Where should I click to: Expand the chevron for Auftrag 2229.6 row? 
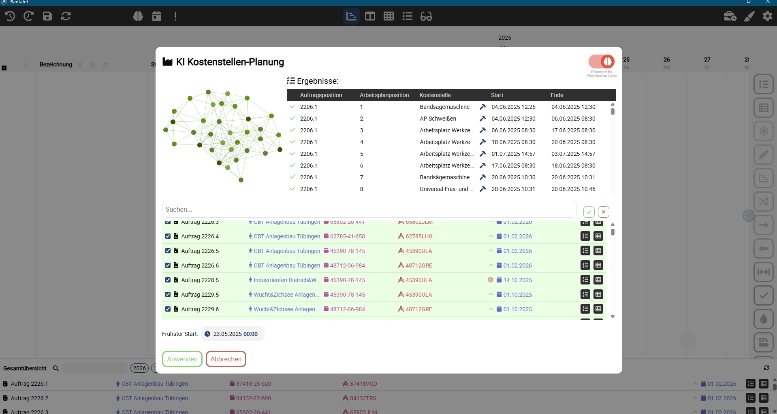[491, 309]
